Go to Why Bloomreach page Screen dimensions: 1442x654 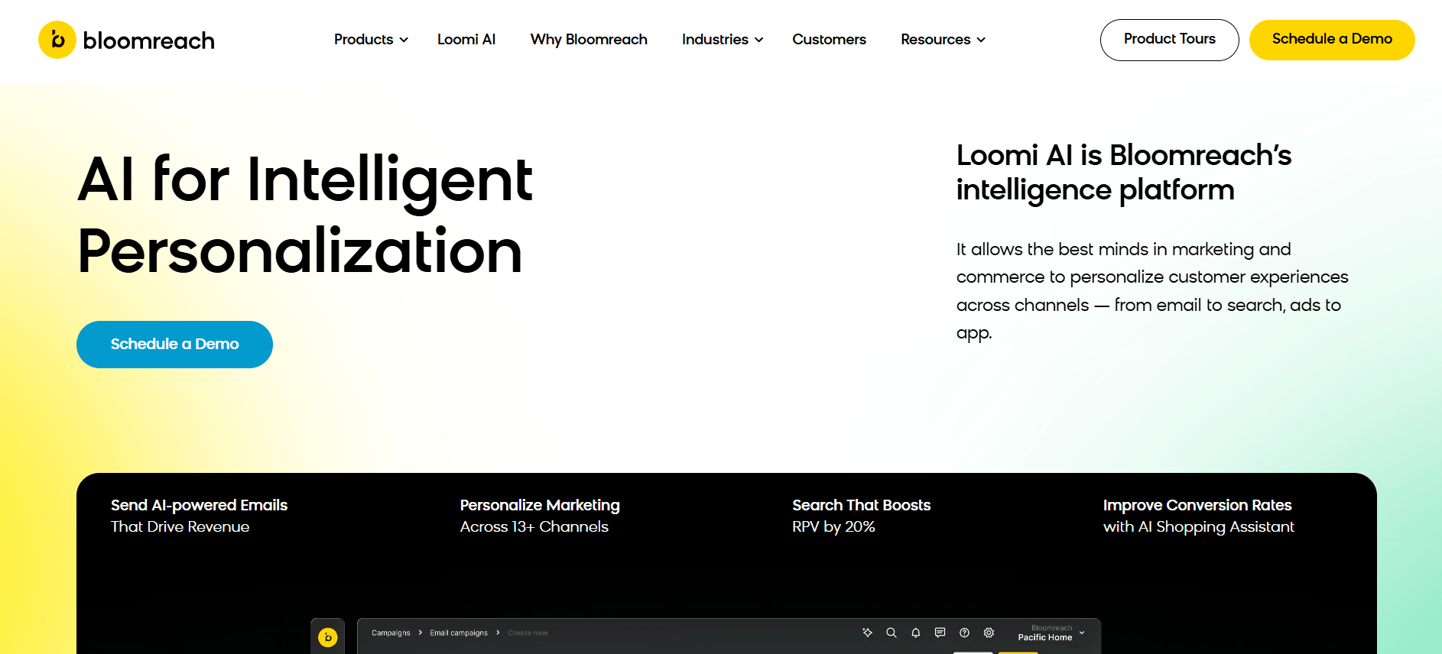pyautogui.click(x=589, y=40)
